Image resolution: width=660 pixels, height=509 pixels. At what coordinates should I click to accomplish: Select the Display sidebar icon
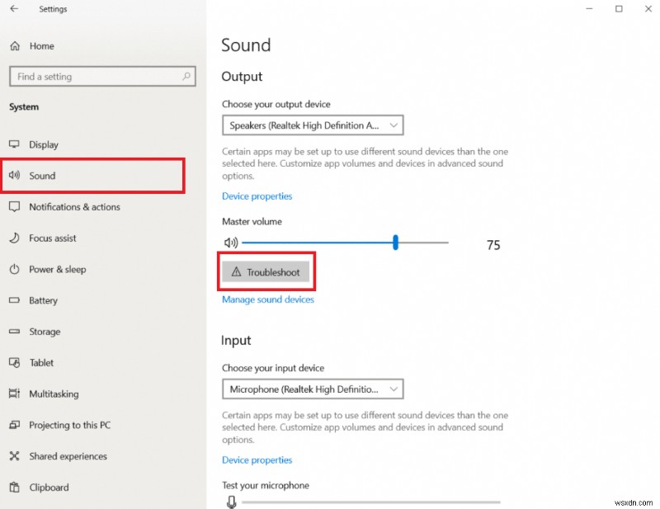tap(14, 144)
